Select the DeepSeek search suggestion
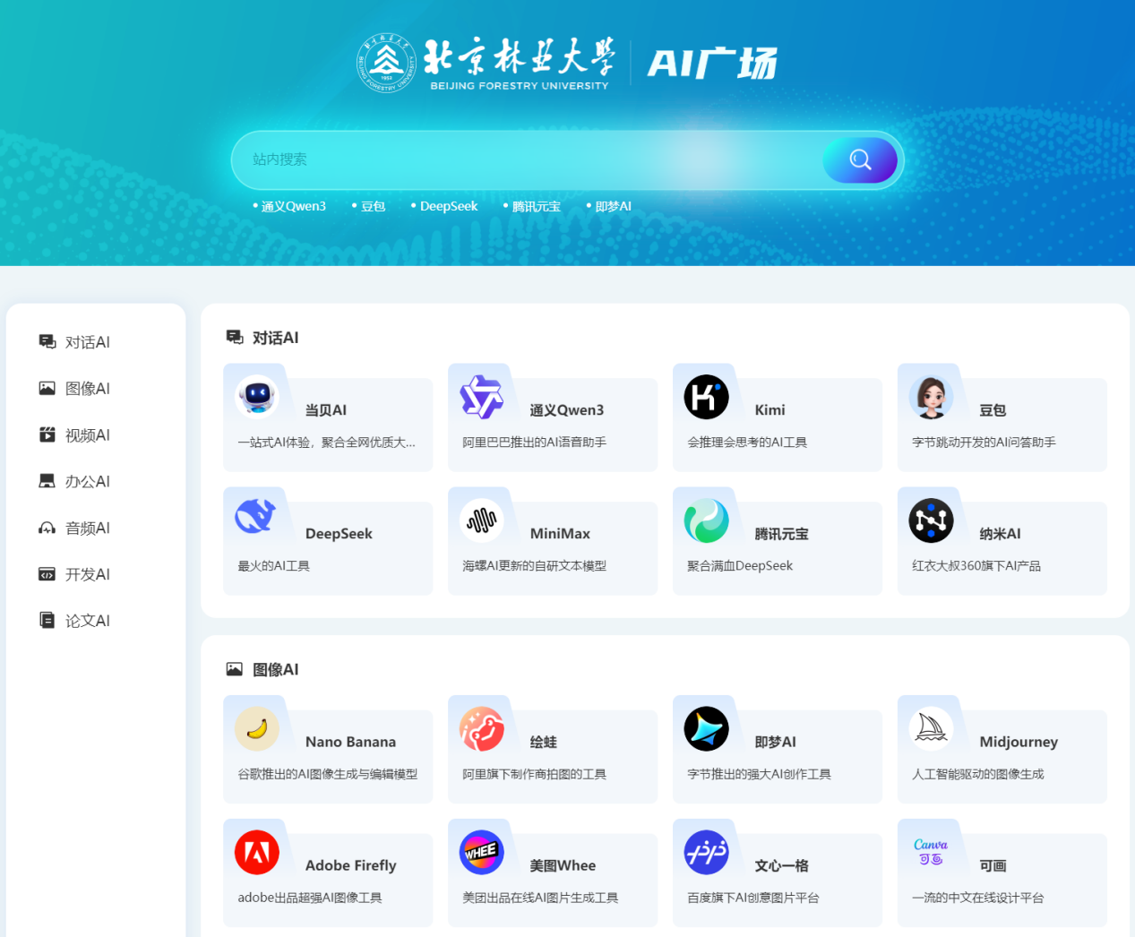This screenshot has height=937, width=1135. [449, 206]
